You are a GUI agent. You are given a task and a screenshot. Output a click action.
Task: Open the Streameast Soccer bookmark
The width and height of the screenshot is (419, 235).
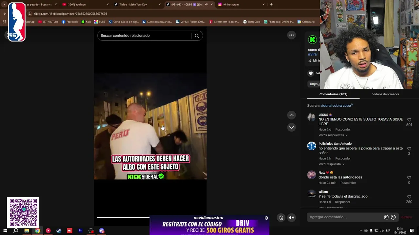coord(224,22)
